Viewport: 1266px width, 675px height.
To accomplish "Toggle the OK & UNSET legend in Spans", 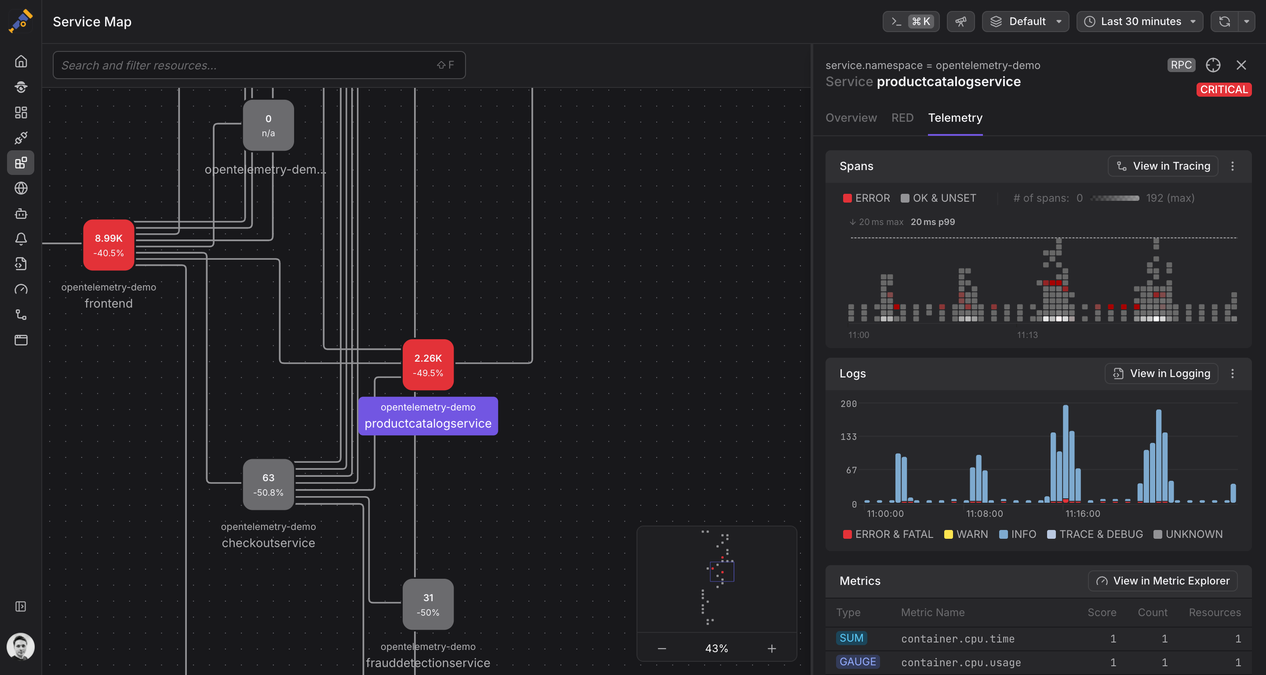I will pos(938,198).
